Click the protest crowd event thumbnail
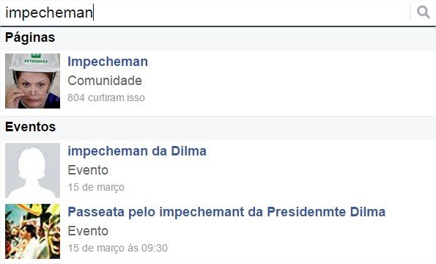Screen dimensions: 436x264 [32, 231]
